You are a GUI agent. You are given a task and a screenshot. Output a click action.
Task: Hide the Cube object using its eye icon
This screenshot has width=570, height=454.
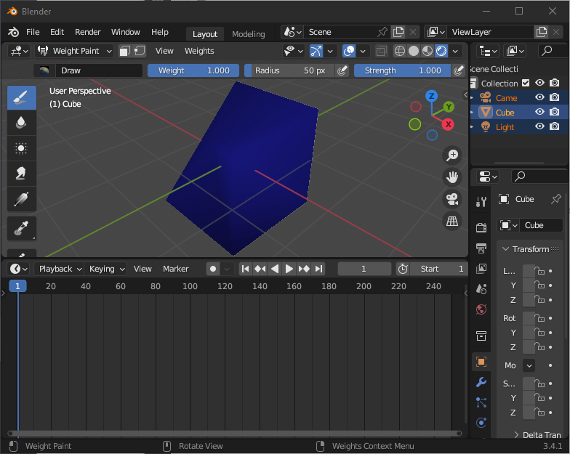[x=539, y=112]
